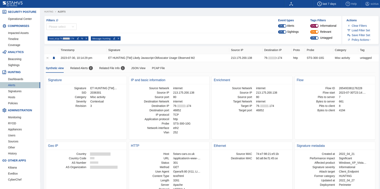Screen dimensions: 380x189
Task: Remove the Message: hunting filter
Action: 118,39
